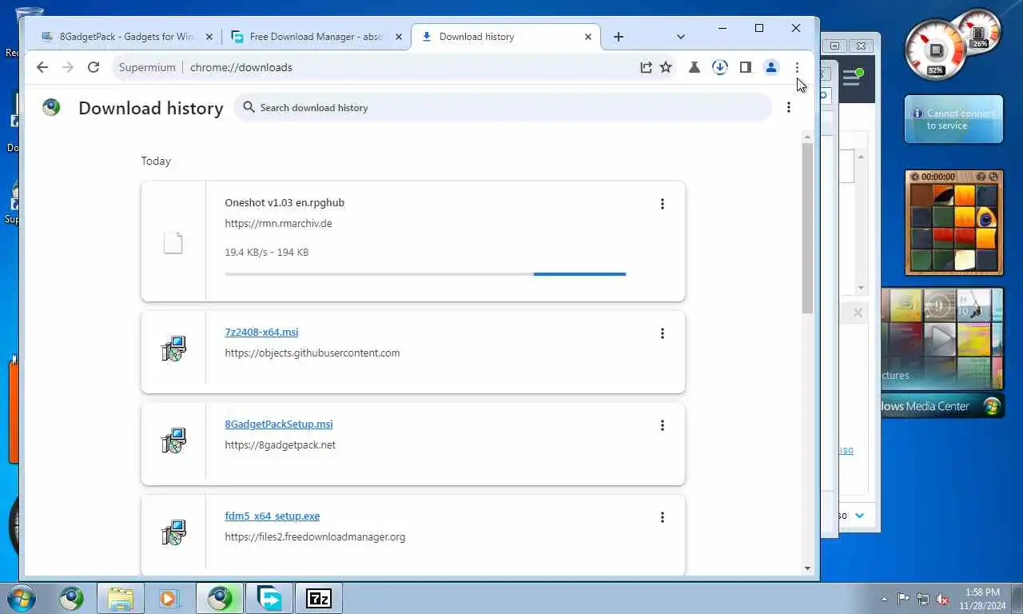Click the Cannot connect to service gadget
Image resolution: width=1023 pixels, height=614 pixels.
coord(954,119)
